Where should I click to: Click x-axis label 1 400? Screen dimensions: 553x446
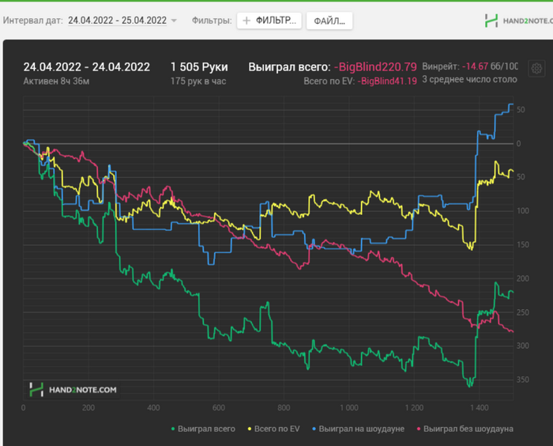(479, 407)
